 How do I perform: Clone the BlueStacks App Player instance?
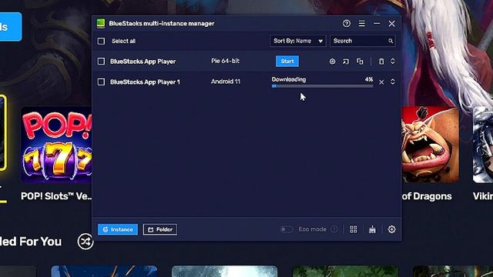(360, 62)
